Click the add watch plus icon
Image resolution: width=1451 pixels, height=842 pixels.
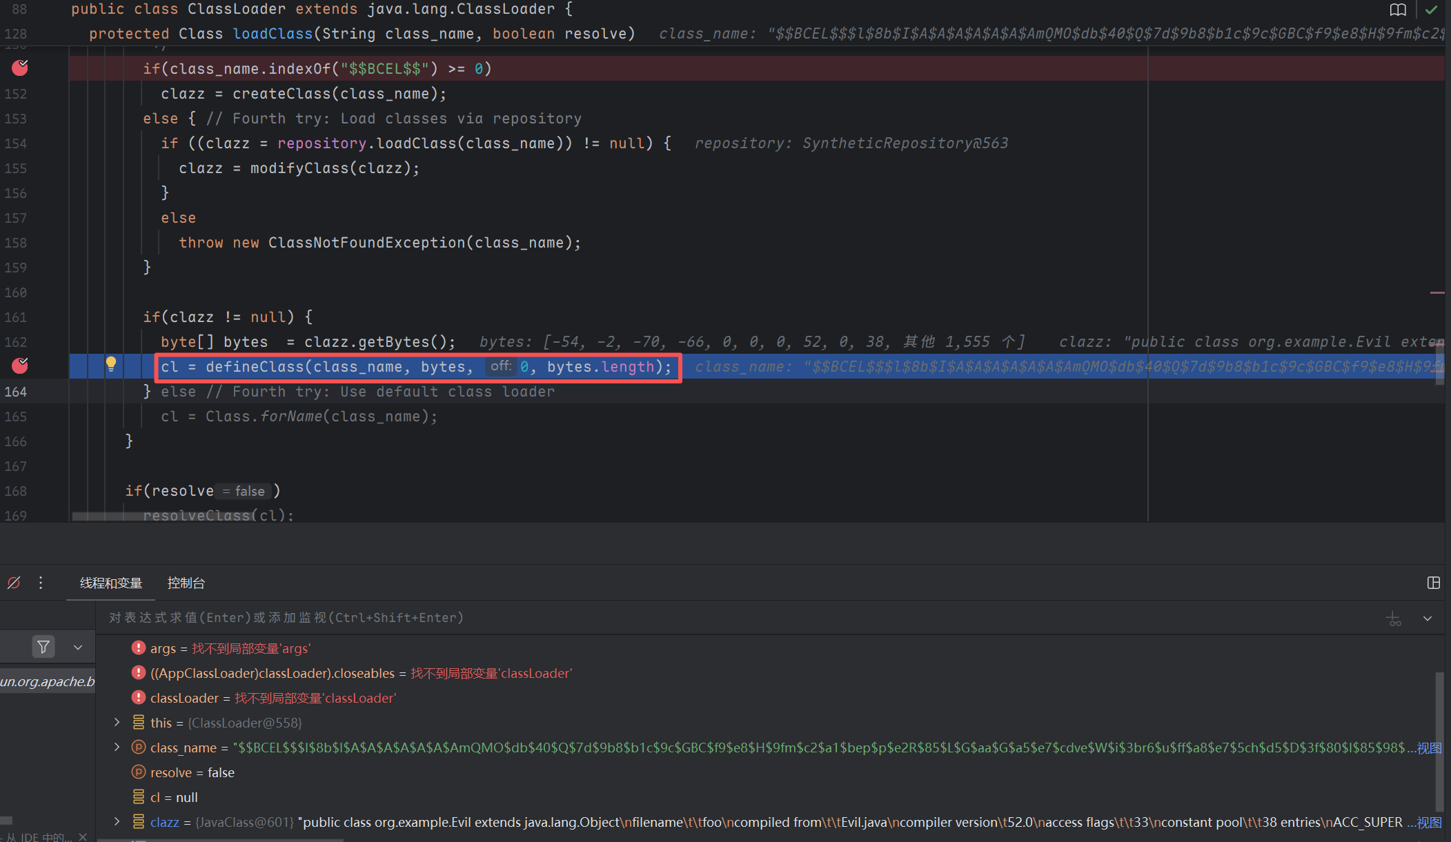(x=1394, y=619)
